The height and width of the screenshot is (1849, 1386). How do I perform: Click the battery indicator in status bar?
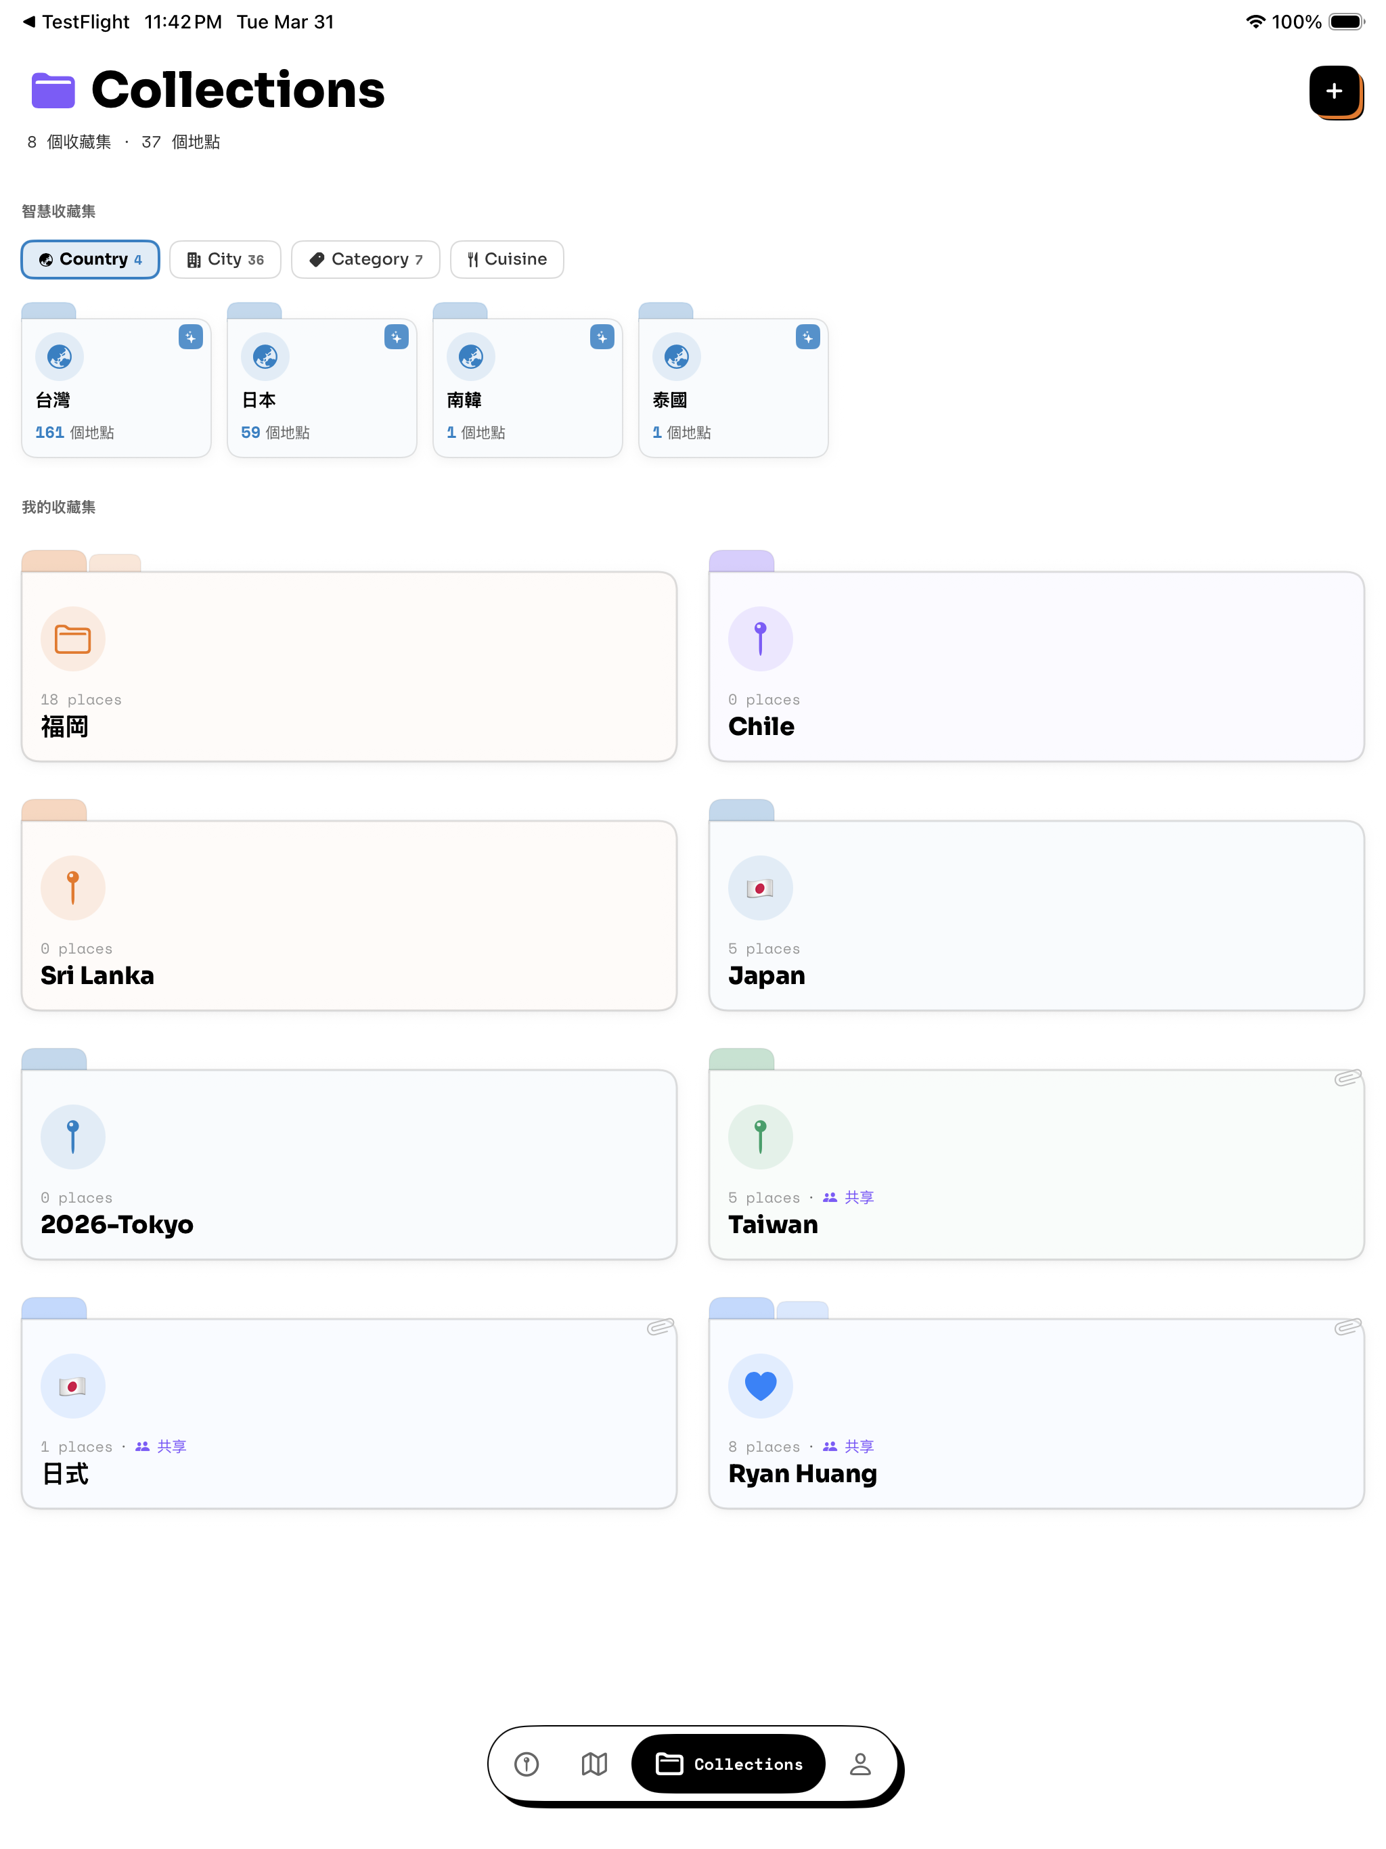click(1346, 22)
